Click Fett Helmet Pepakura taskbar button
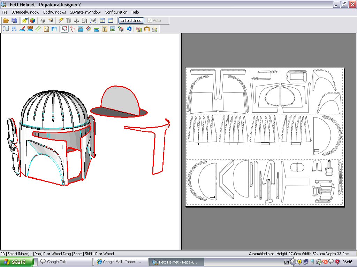Screen dimensions: 357x267 coord(176,262)
